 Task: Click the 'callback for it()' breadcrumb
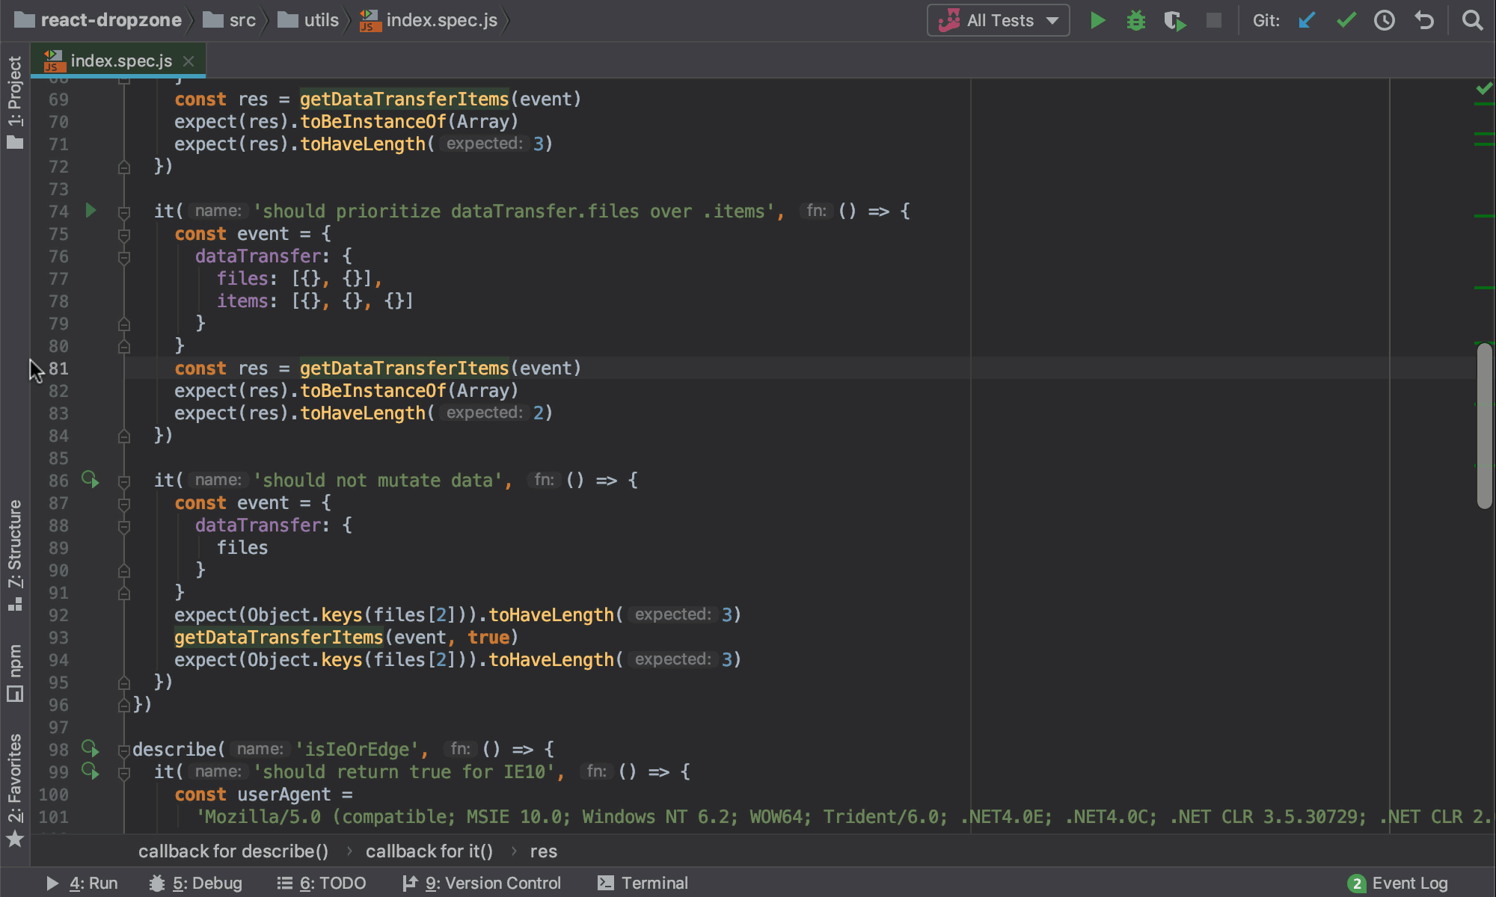429,851
